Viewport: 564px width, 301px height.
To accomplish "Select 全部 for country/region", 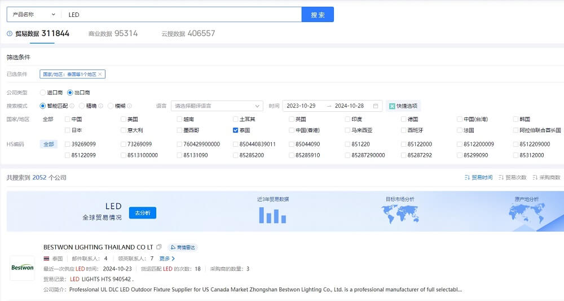I will pos(48,119).
